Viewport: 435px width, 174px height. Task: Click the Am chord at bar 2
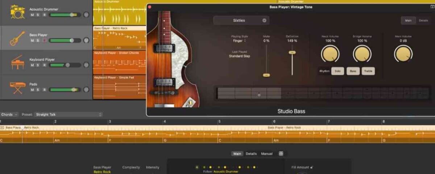[x=57, y=140]
